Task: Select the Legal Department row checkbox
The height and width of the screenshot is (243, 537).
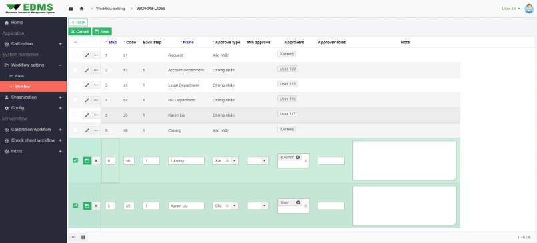Action: [x=75, y=85]
